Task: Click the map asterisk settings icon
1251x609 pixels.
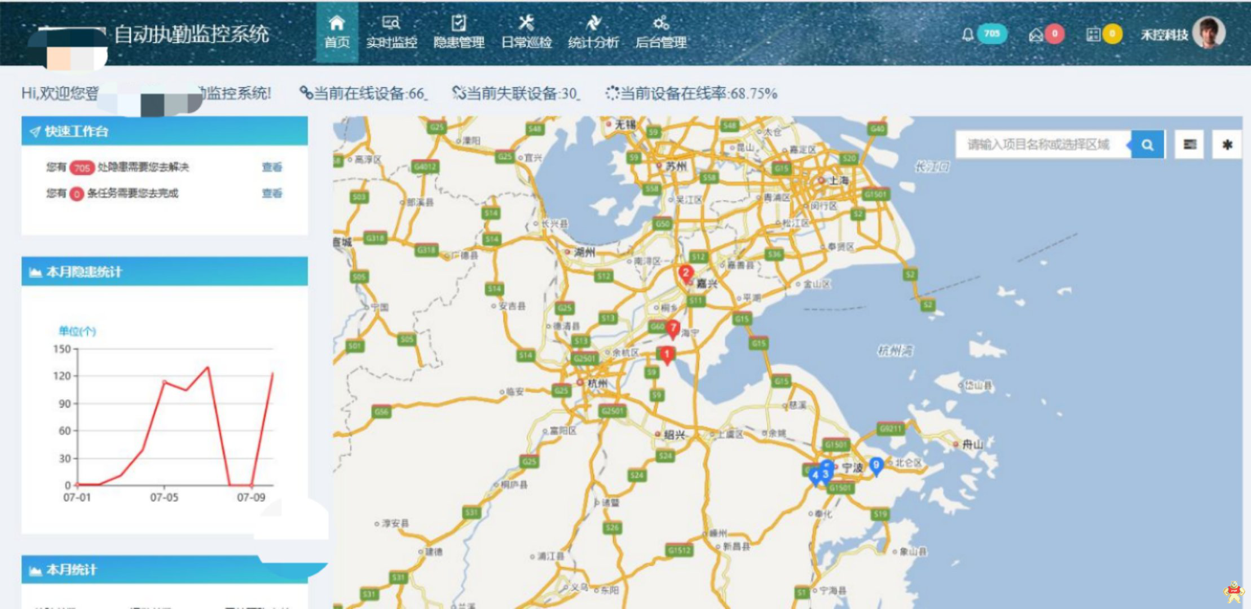Action: click(x=1227, y=145)
